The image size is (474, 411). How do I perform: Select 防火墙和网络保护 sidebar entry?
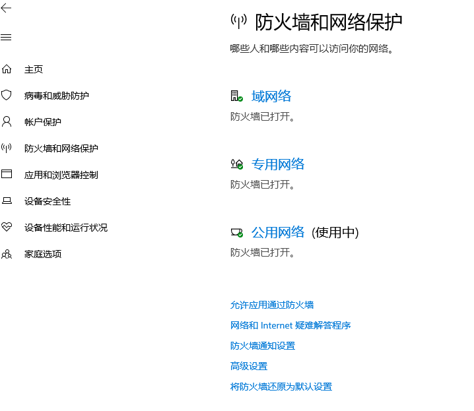click(61, 148)
